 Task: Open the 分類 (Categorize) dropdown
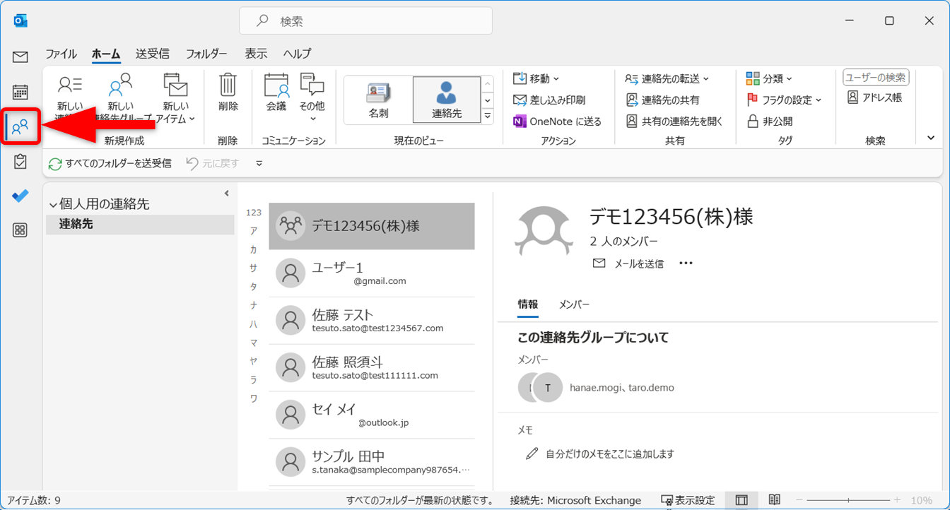pos(770,78)
